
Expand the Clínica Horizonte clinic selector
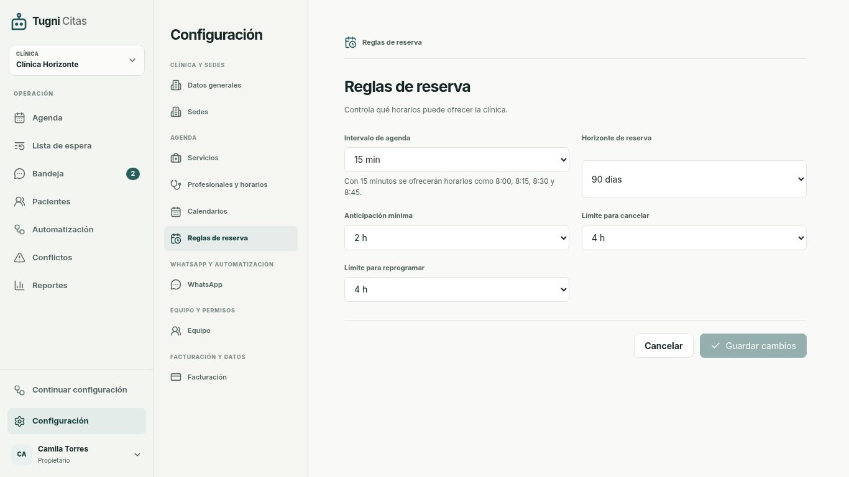(76, 60)
